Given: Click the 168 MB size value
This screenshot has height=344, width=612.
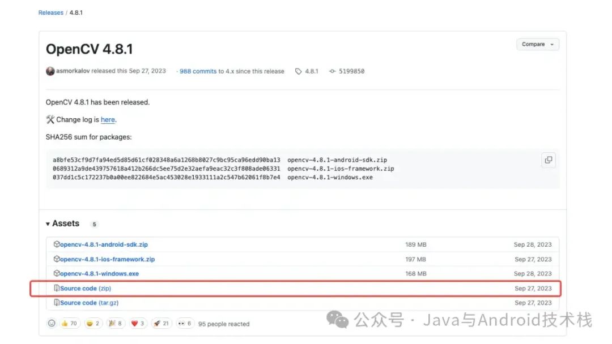Looking at the screenshot, I should [x=416, y=274].
